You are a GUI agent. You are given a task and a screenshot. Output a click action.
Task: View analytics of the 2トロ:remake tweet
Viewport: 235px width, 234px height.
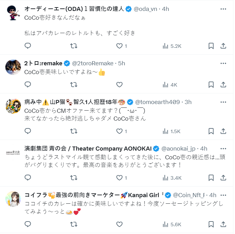click(170, 85)
